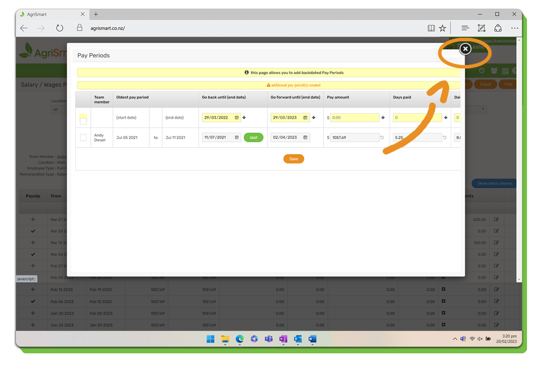Tick the select-all checkbox in top row
This screenshot has width=550, height=372.
(x=83, y=121)
